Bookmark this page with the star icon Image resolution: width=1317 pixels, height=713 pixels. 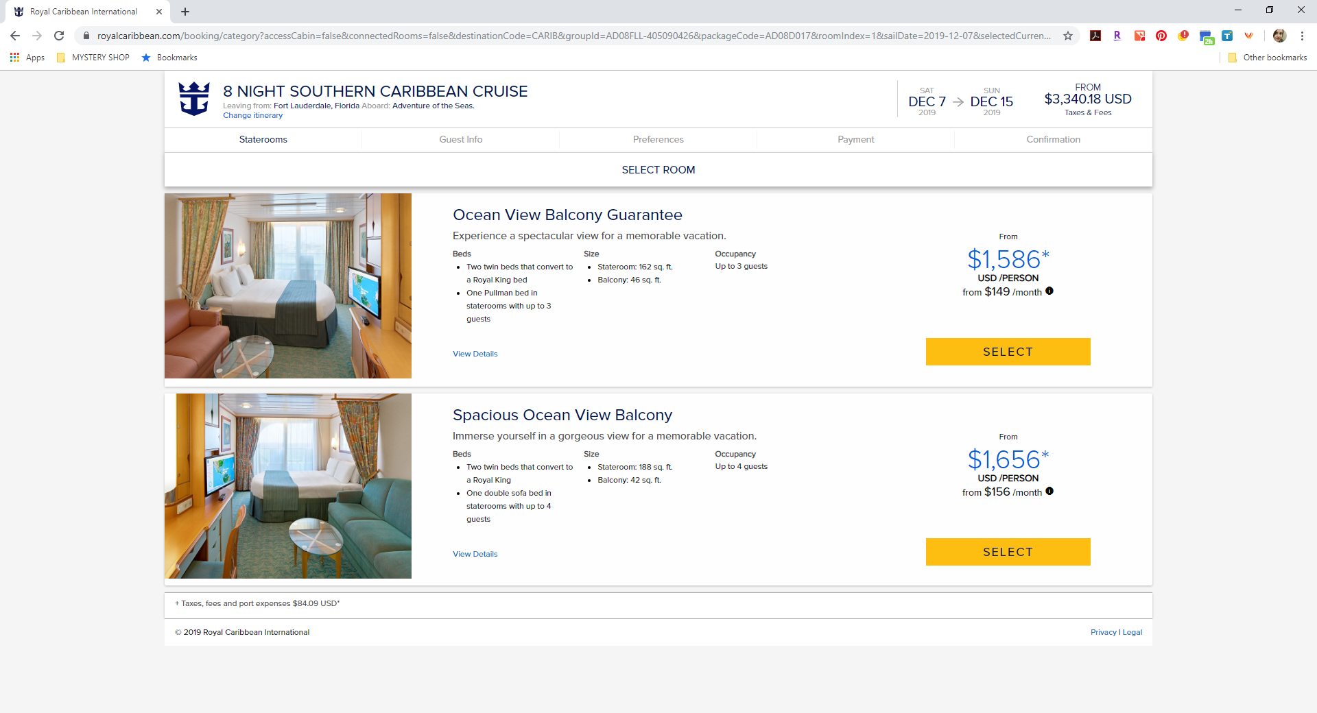coord(1068,36)
